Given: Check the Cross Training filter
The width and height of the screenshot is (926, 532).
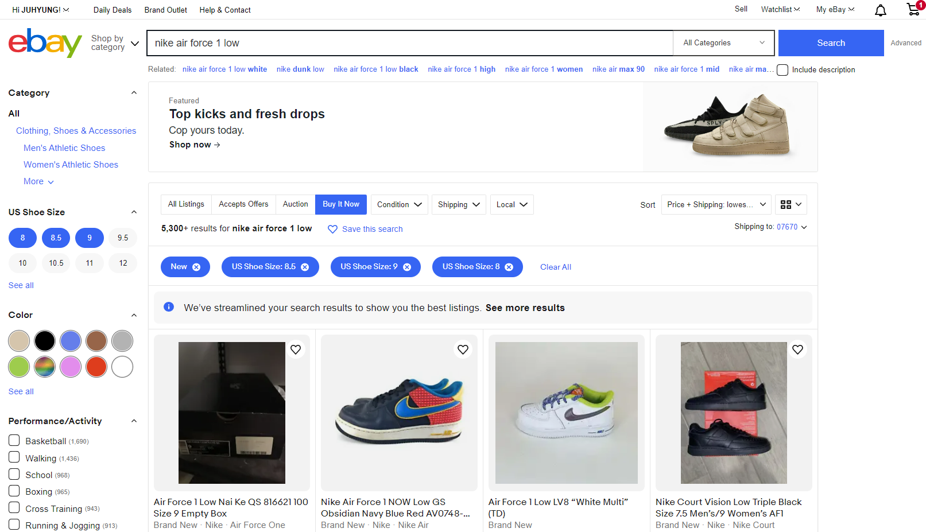Looking at the screenshot, I should 14,508.
